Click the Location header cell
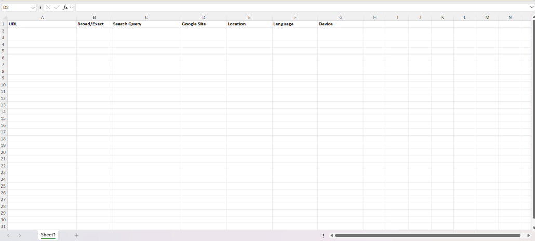This screenshot has width=535, height=241. pos(249,24)
